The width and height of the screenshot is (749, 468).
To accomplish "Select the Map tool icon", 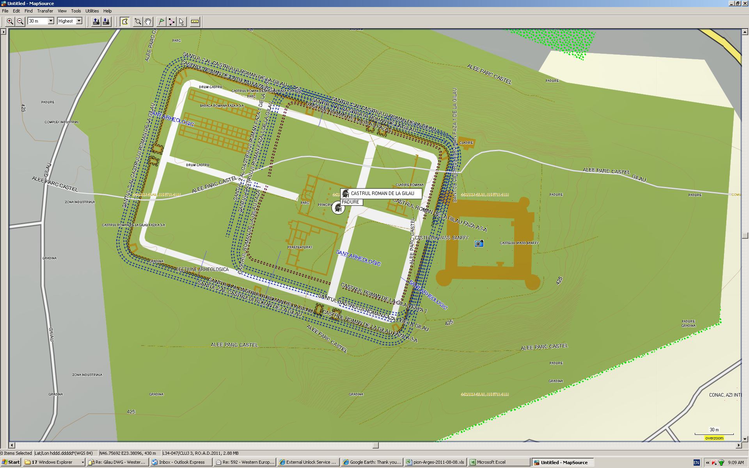I will pos(124,21).
